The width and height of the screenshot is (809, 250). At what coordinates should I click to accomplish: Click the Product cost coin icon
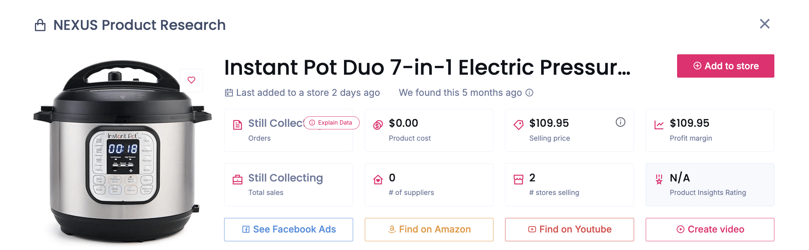point(378,124)
